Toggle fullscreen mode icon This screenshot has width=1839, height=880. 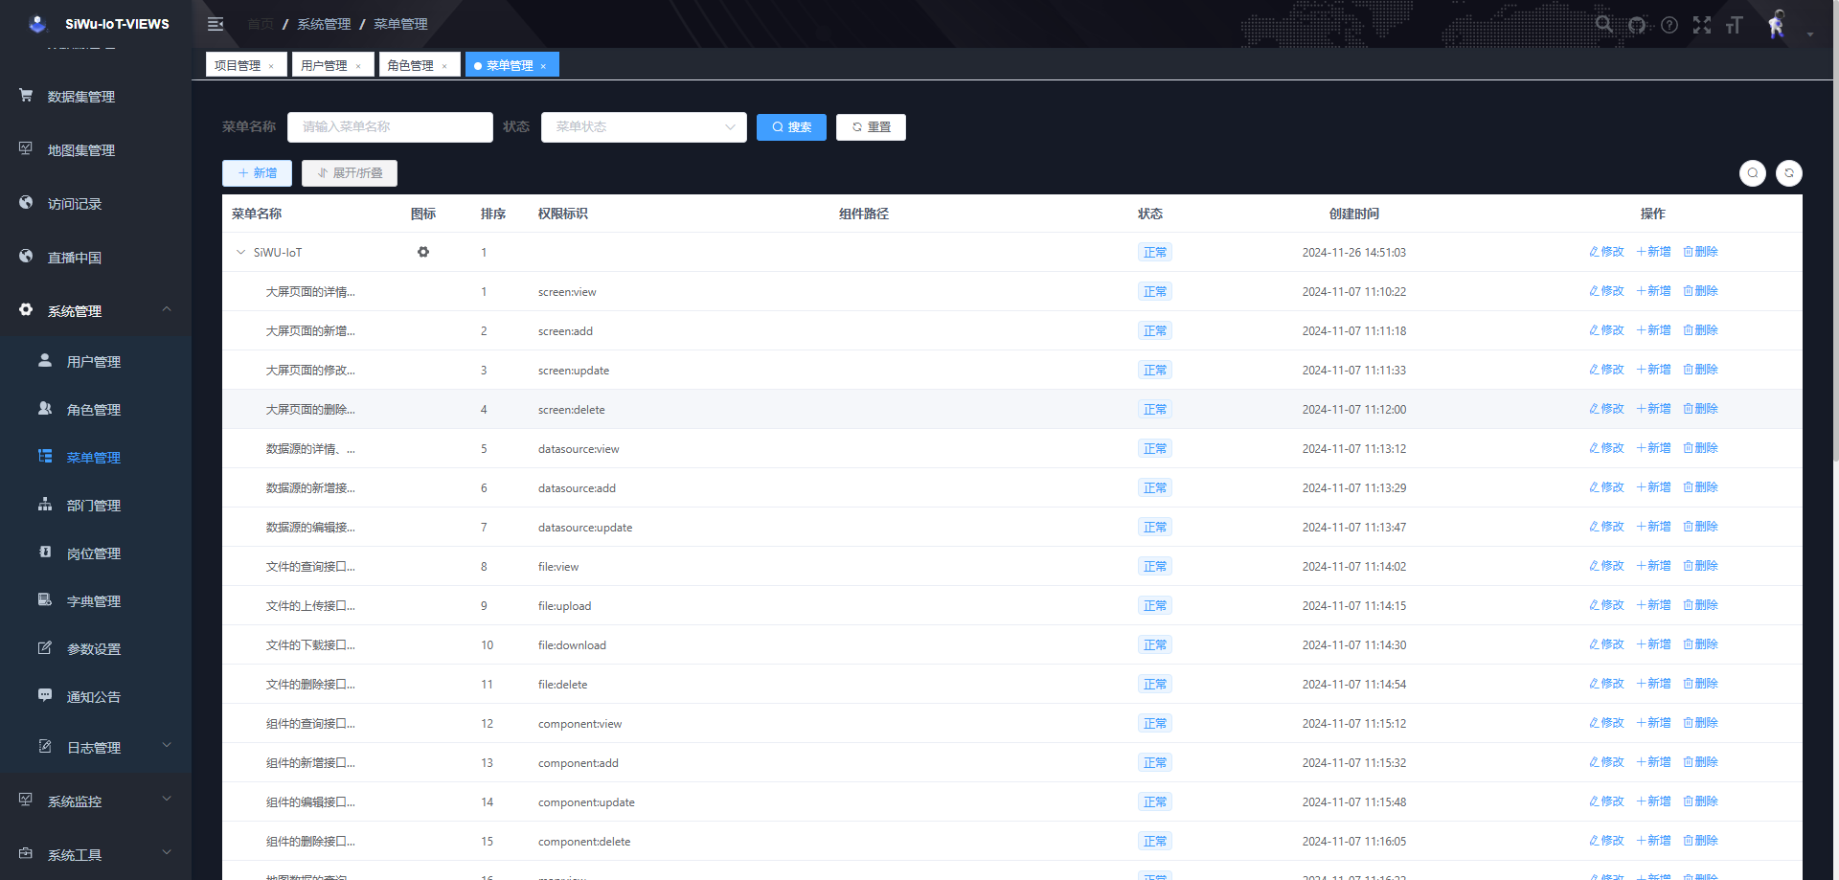tap(1702, 25)
